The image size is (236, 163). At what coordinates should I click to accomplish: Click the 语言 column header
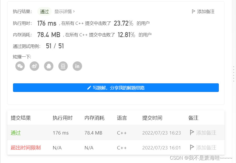click(x=122, y=118)
